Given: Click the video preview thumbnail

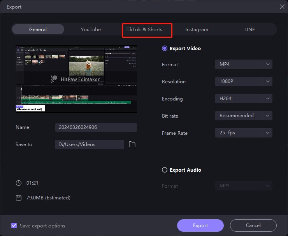Looking at the screenshot, I should (76, 79).
